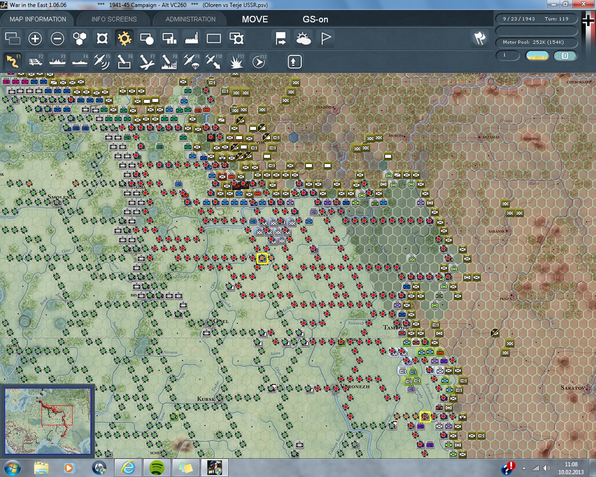This screenshot has width=596, height=477.
Task: Show weather with the sun-cloud icon
Action: coord(303,38)
